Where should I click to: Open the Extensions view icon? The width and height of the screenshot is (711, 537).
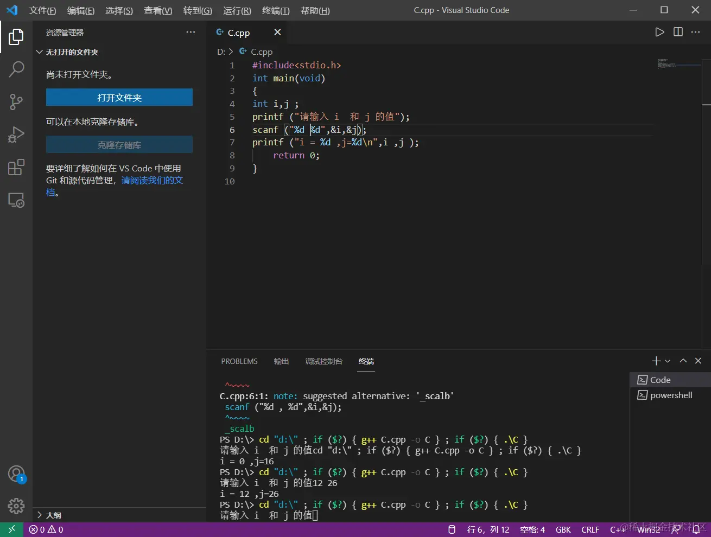pos(16,167)
